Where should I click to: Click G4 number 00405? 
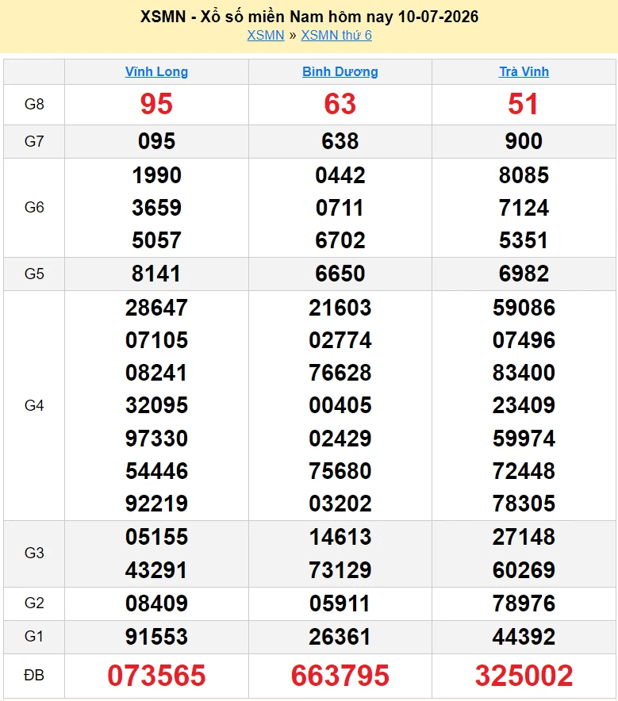pyautogui.click(x=340, y=405)
